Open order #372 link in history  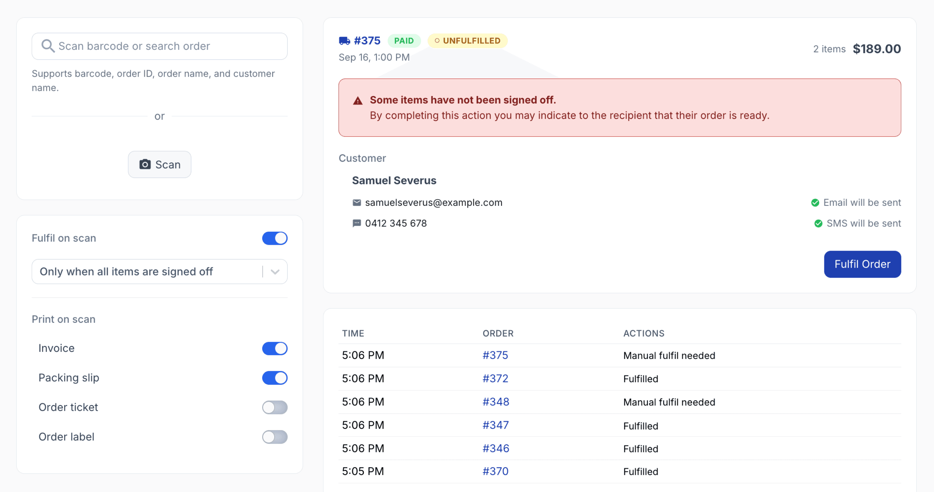(x=495, y=379)
